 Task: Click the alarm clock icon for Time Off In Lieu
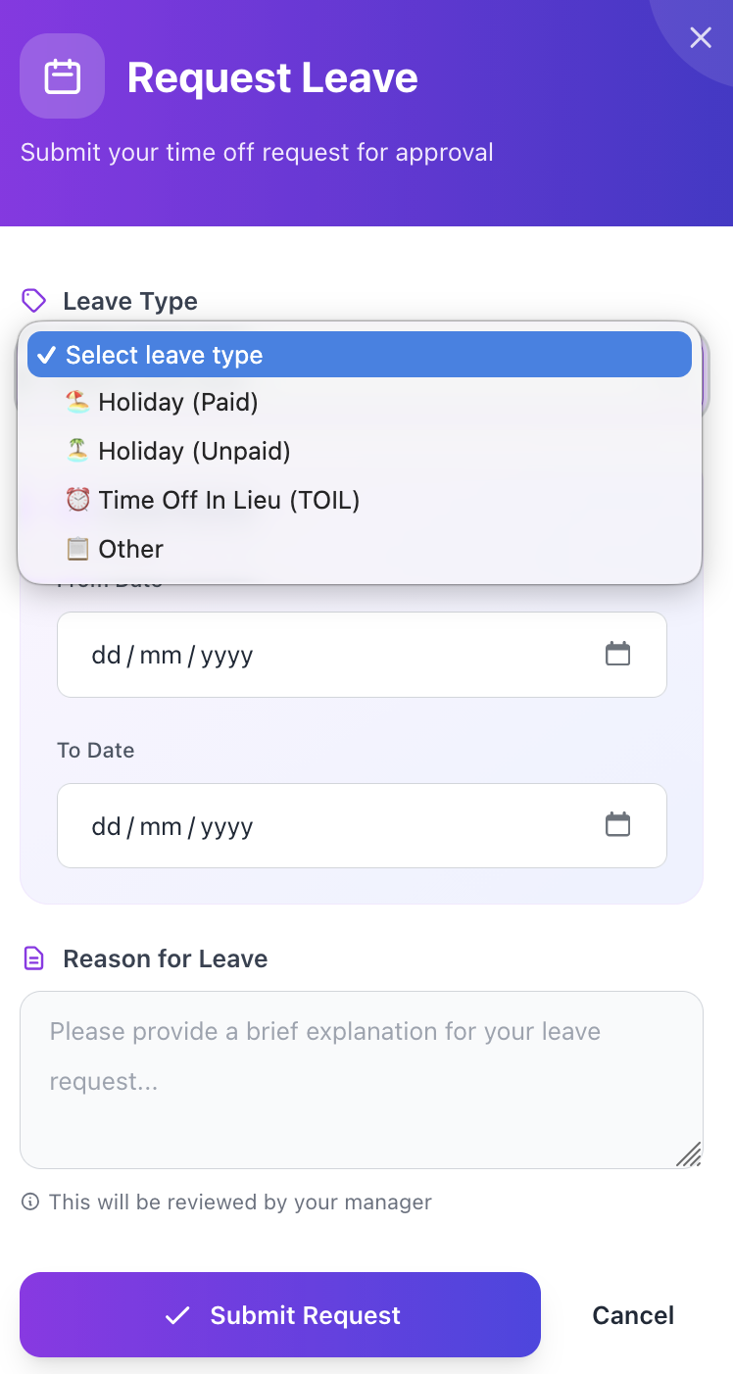78,499
